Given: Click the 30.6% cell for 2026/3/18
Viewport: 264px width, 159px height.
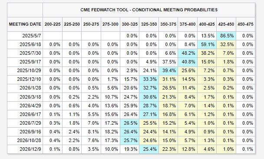Looking at the screenshot, I should pos(149,97).
